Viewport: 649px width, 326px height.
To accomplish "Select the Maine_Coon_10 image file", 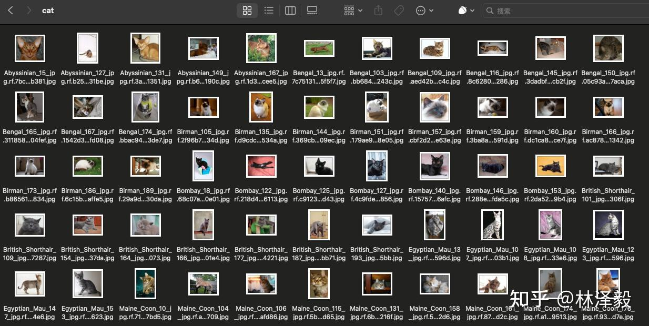I will [146, 283].
